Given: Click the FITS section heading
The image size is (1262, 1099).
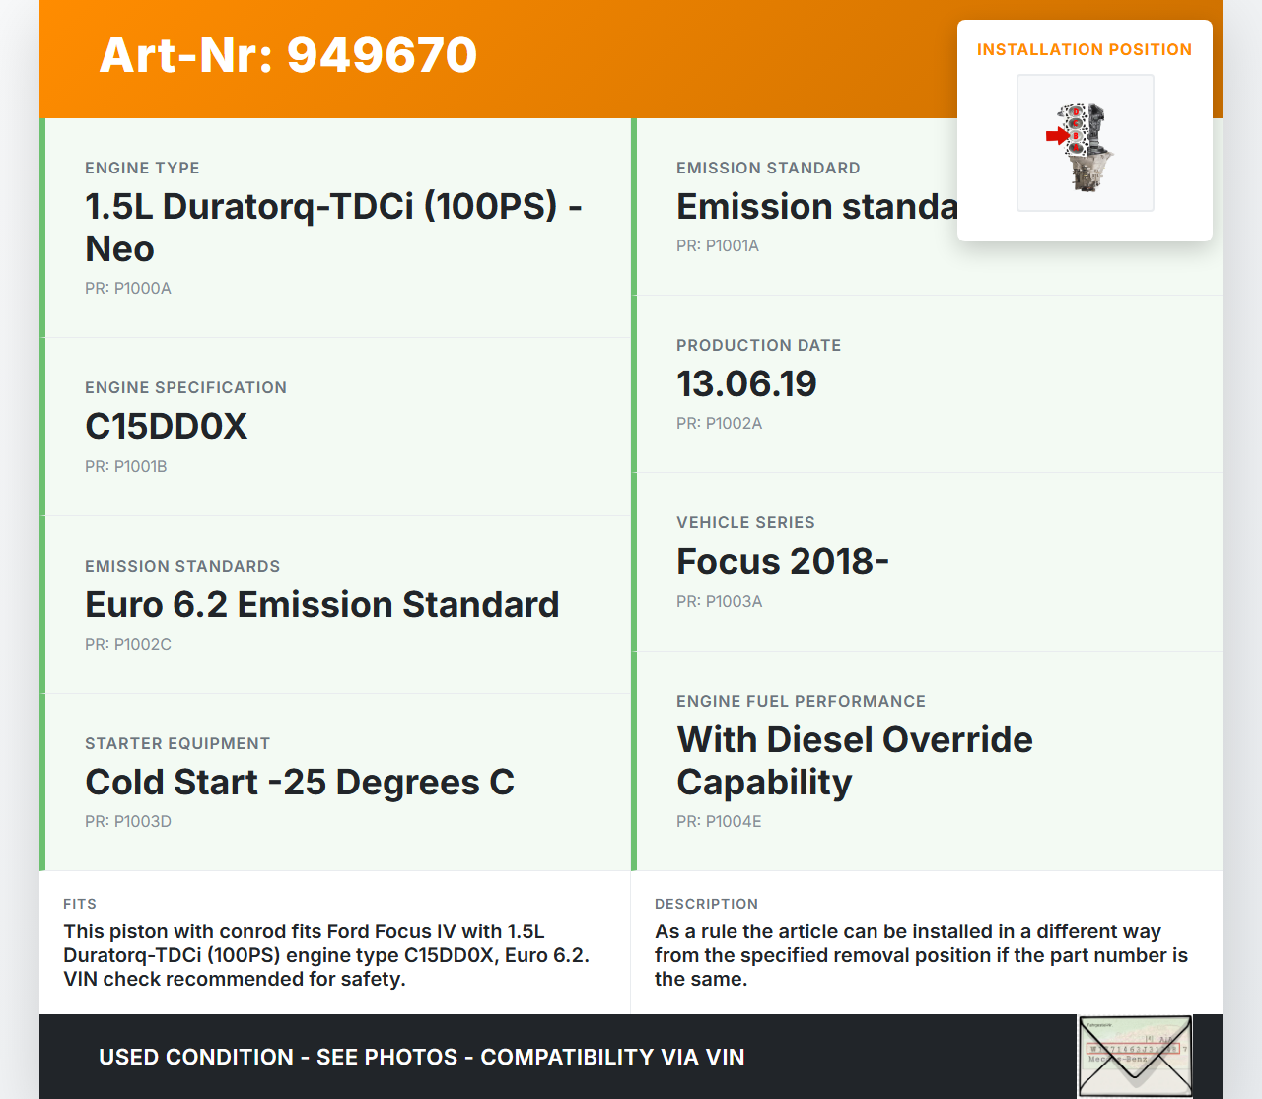Looking at the screenshot, I should pyautogui.click(x=80, y=904).
